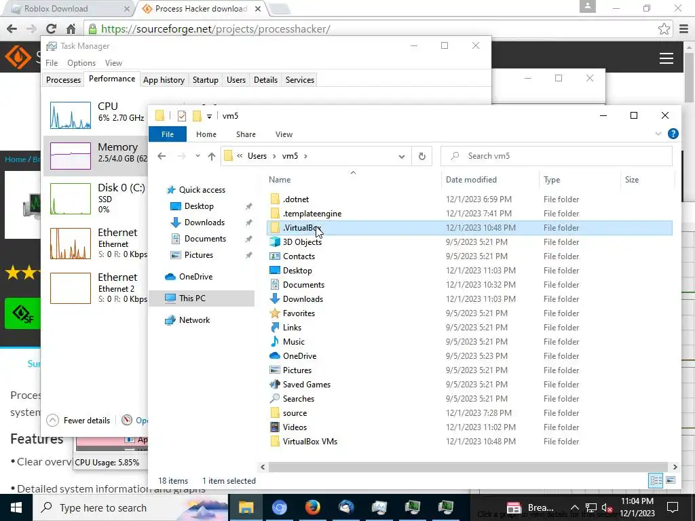Open the Chrome menu button
This screenshot has height=521, width=695.
[684, 29]
